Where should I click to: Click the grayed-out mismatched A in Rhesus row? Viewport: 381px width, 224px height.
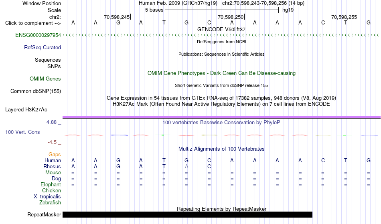[186, 166]
